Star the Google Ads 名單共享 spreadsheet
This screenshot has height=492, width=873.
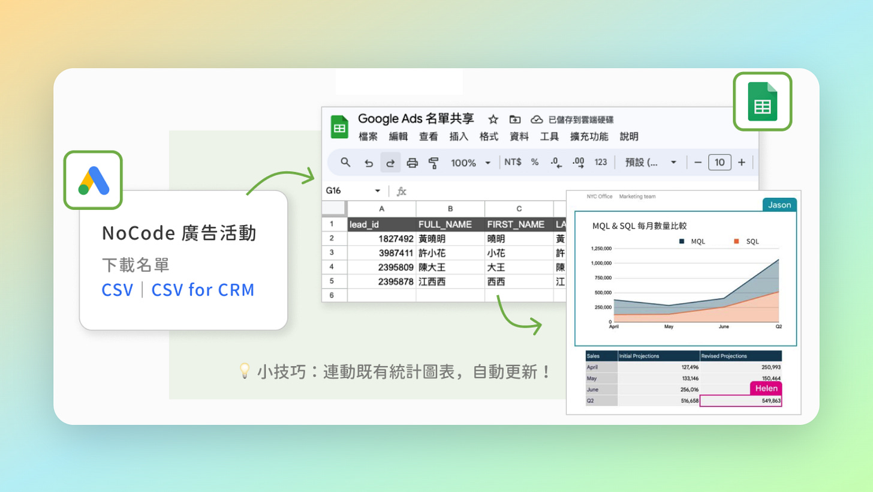493,119
